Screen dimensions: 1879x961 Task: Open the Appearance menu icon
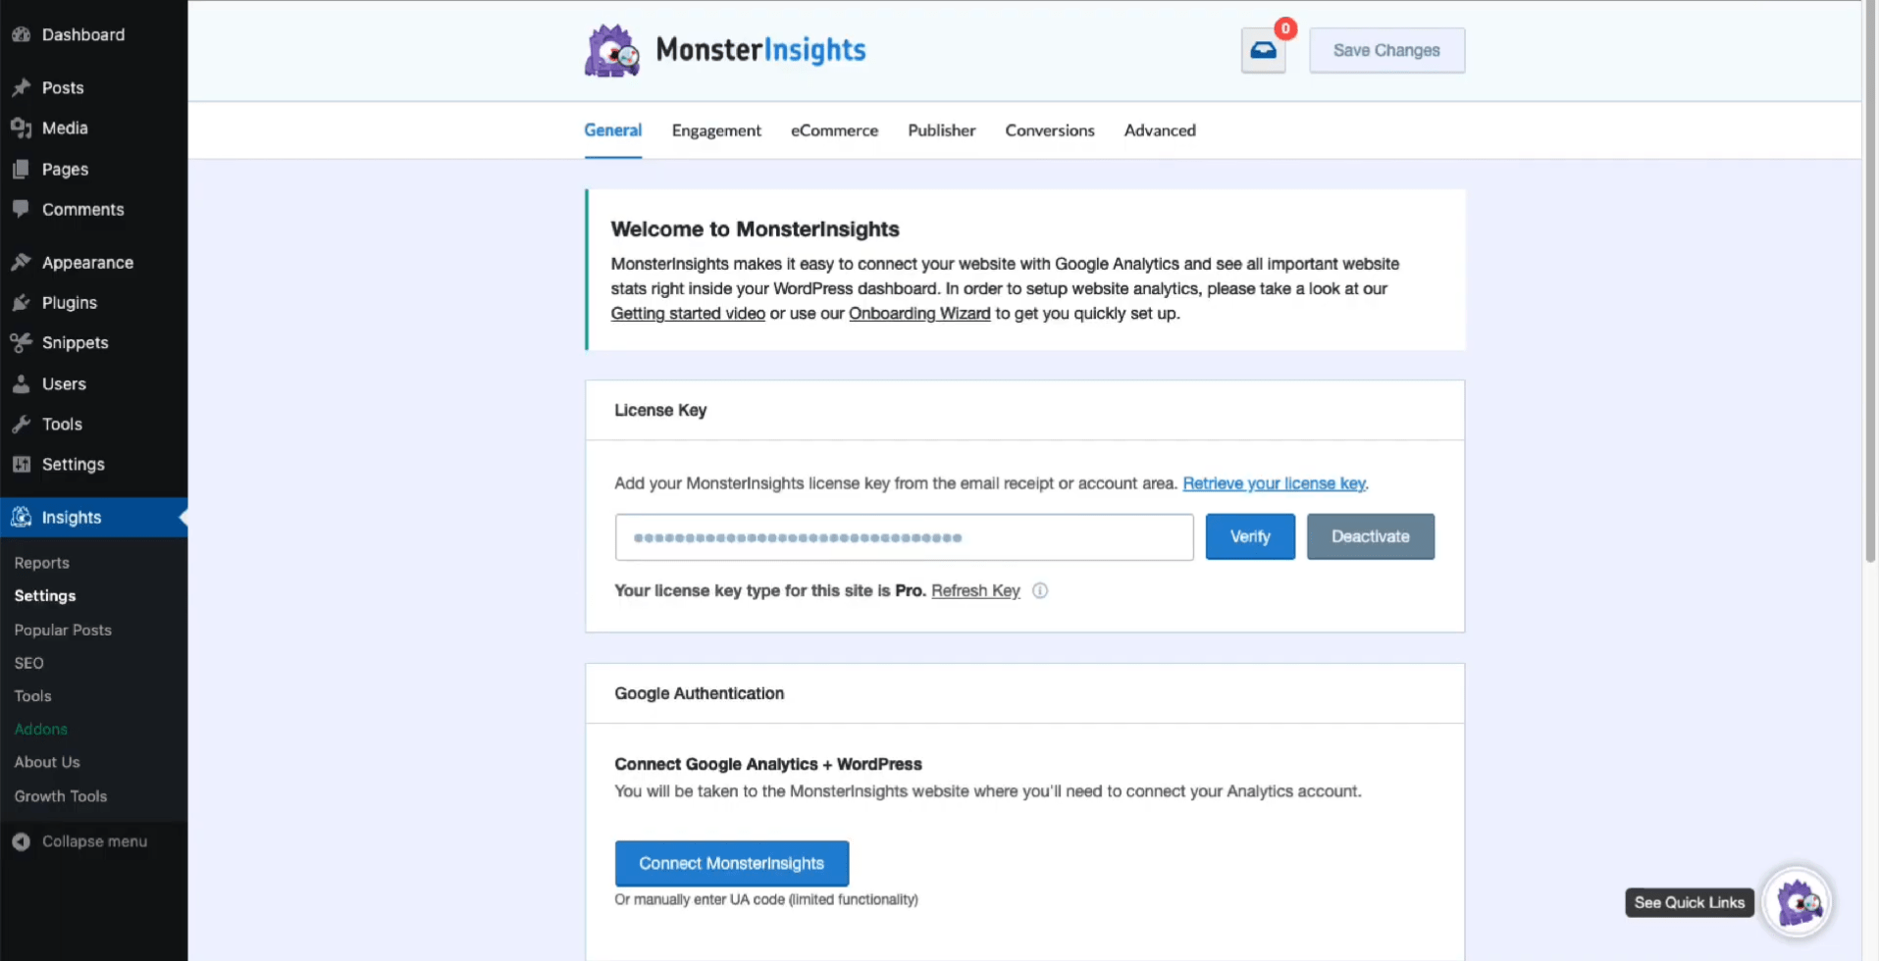[x=21, y=262]
